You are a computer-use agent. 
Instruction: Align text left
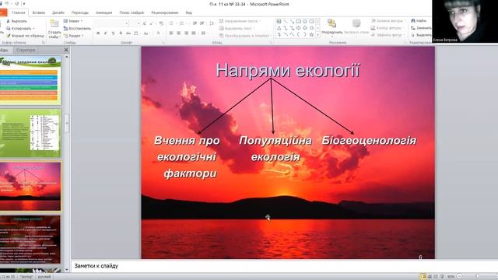click(x=171, y=33)
